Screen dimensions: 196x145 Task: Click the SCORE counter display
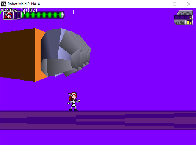[x=183, y=17]
